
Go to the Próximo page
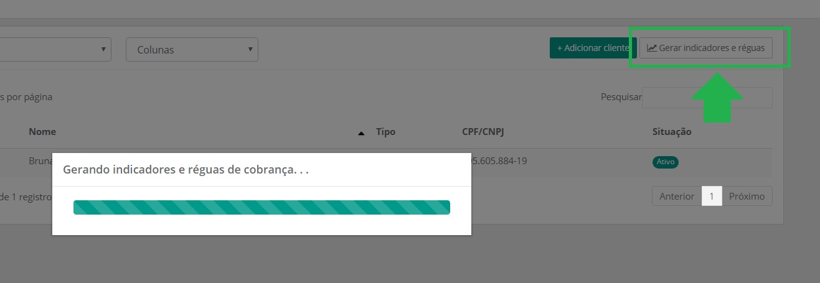747,196
